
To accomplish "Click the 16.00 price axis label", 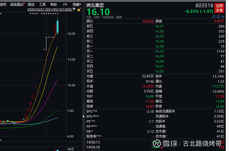I will tap(71, 34).
